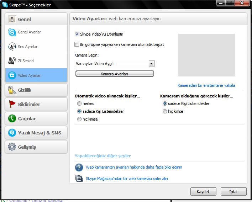Expand the Bildirimler section
The image size is (252, 202).
click(x=36, y=104)
